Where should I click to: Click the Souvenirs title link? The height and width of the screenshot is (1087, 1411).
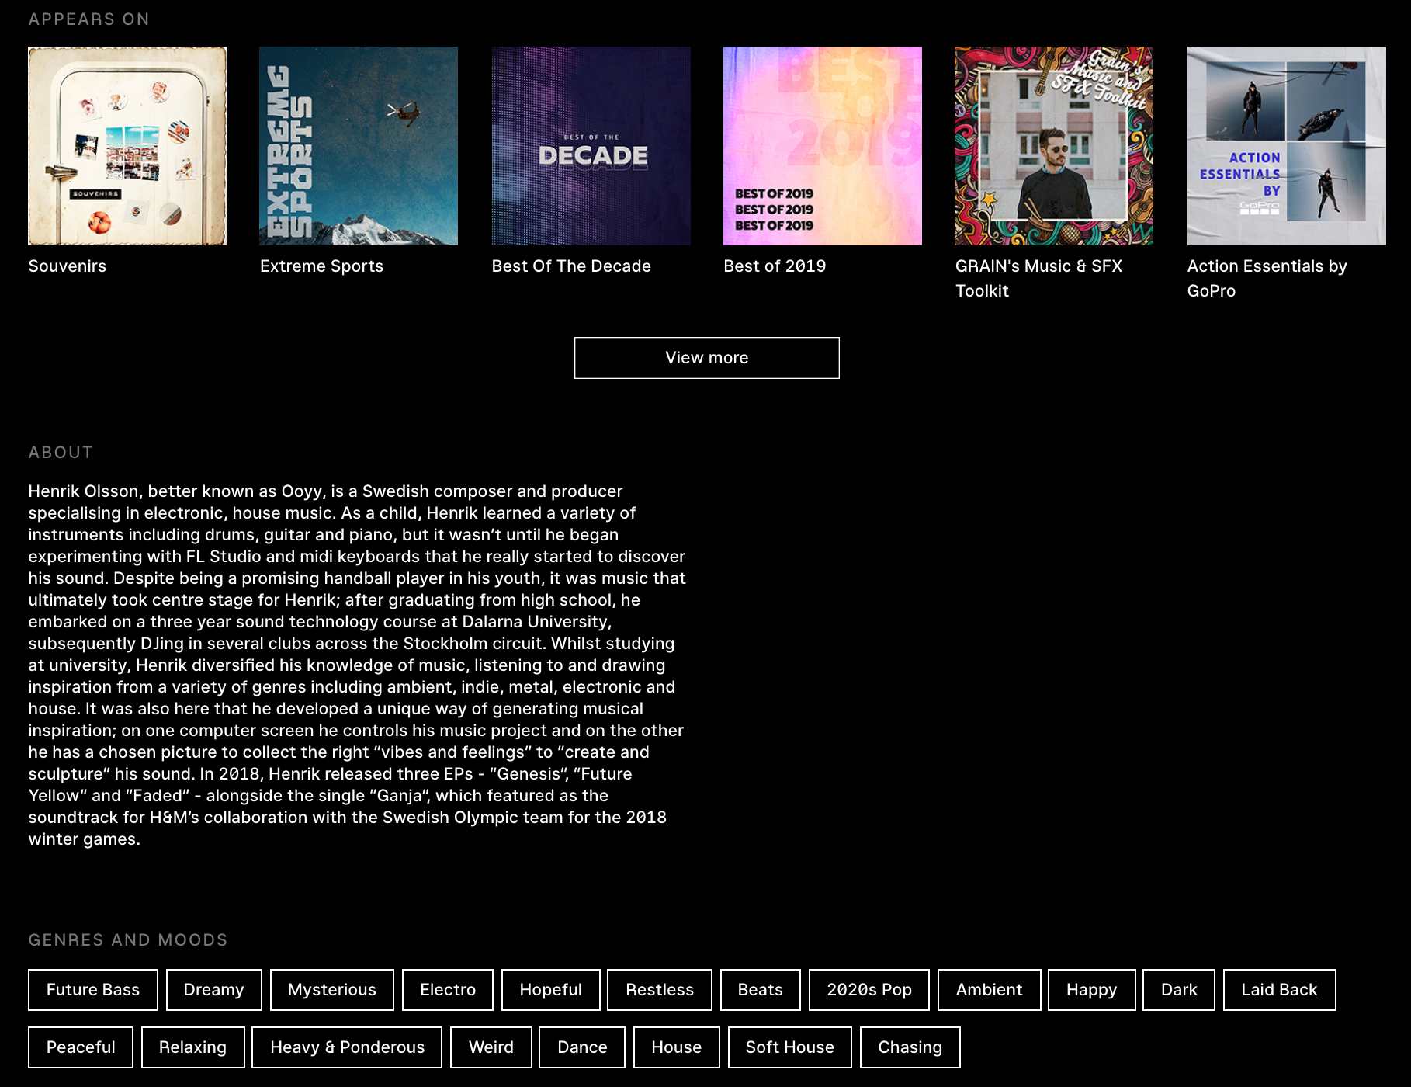point(68,266)
